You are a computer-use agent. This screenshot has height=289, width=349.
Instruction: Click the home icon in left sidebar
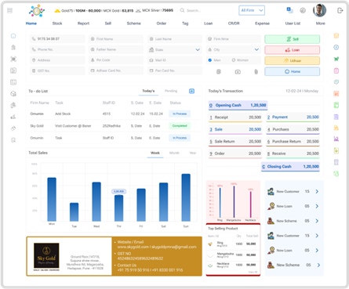coord(13,36)
